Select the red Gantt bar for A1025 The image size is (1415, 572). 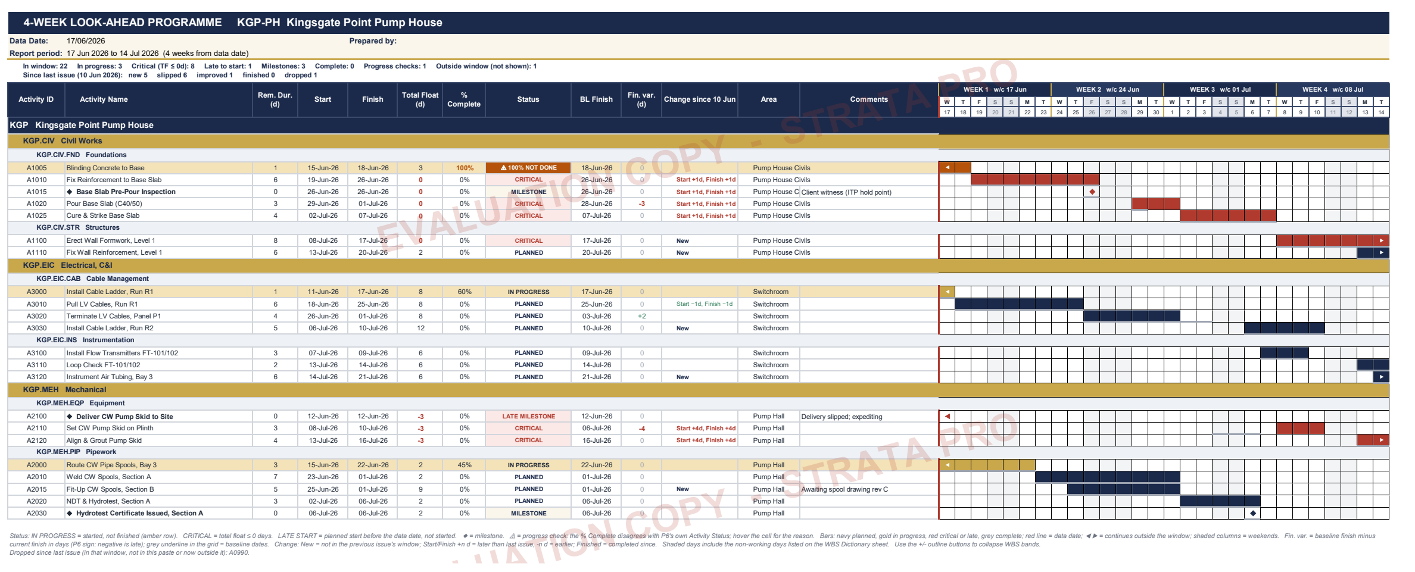1228,215
